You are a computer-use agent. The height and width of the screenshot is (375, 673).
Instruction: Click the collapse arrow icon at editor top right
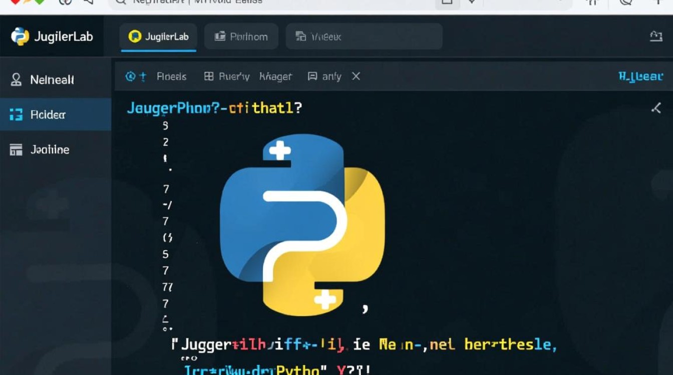coord(656,107)
